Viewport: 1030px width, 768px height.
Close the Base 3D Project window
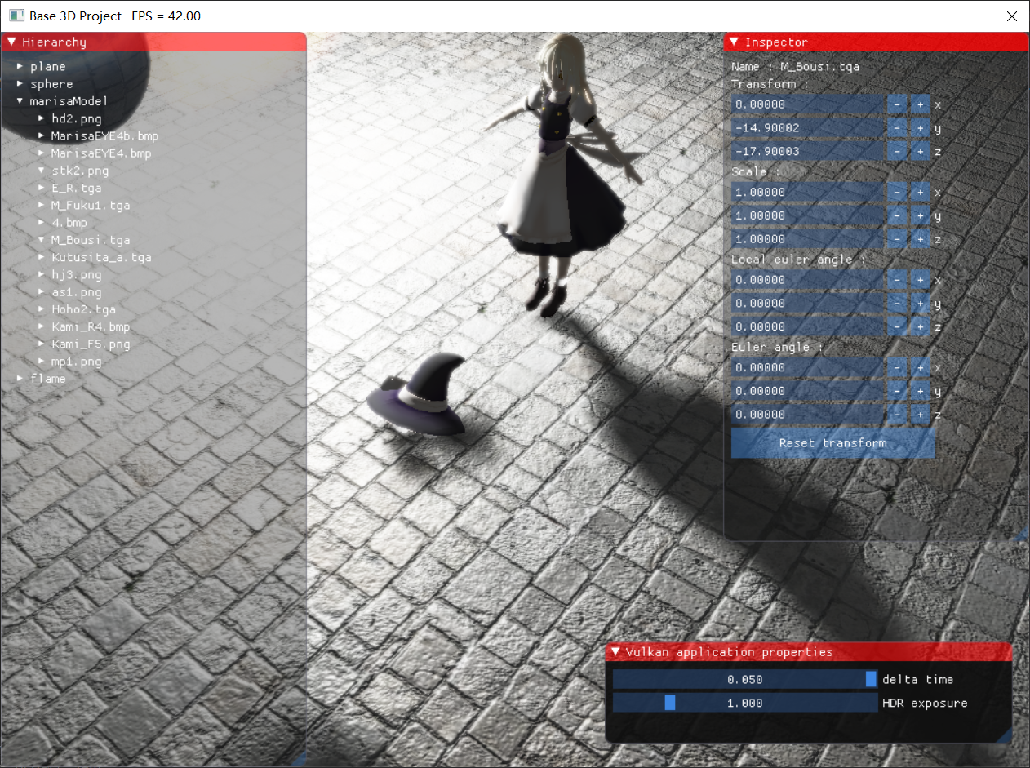coord(1011,16)
